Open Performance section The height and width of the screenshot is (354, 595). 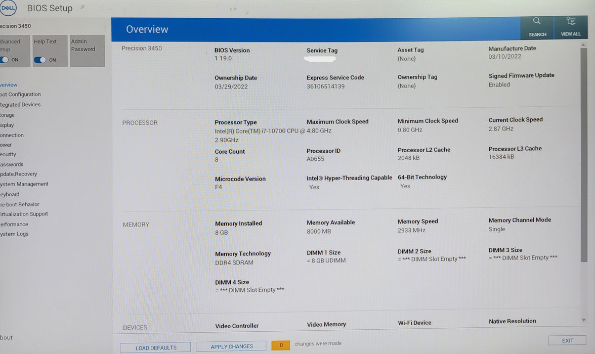pyautogui.click(x=14, y=224)
